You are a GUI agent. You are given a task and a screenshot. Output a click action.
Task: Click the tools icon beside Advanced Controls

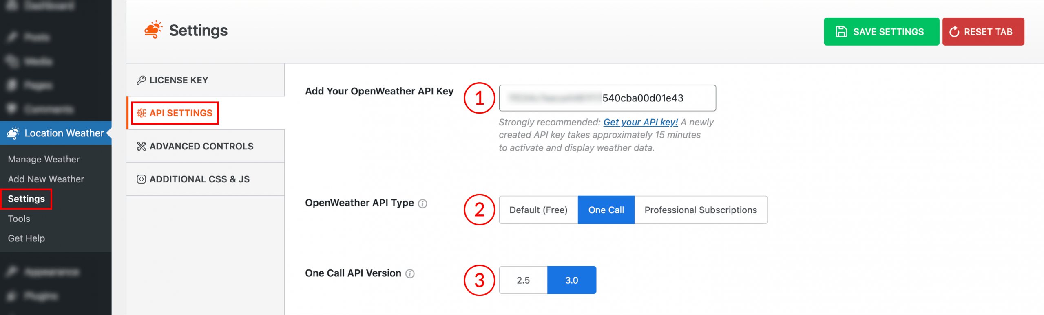coord(141,146)
